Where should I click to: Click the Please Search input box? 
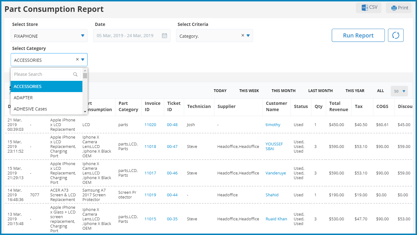tap(46, 74)
